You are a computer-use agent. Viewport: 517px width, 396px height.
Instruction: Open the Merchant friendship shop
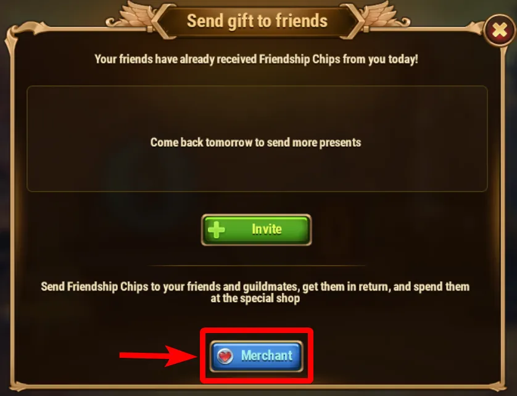256,356
